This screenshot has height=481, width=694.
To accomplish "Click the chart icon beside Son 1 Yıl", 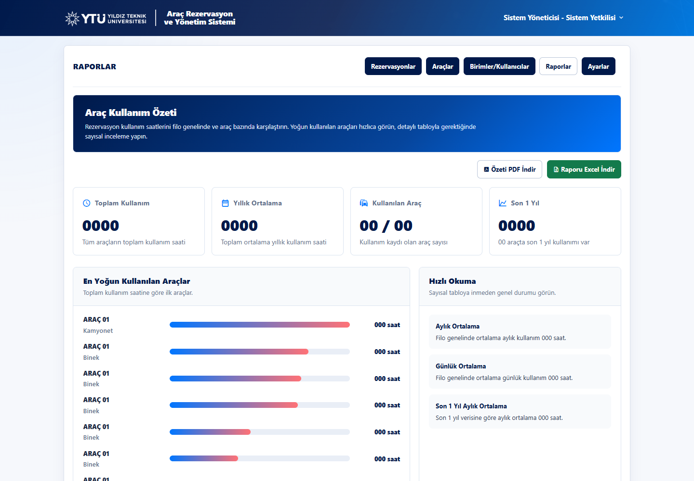I will coord(503,203).
